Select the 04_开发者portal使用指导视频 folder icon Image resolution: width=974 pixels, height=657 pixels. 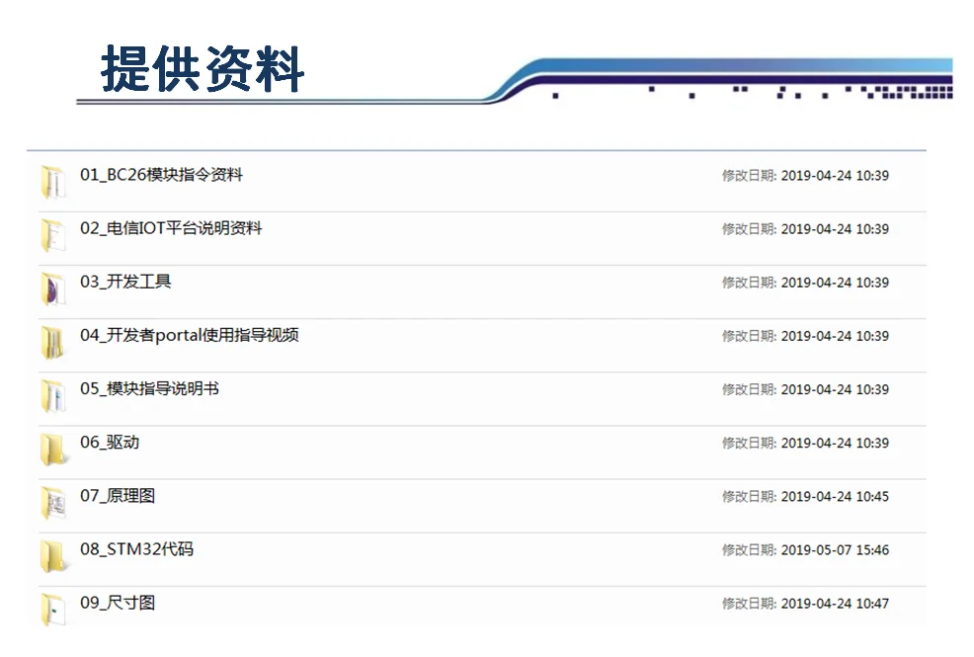tap(53, 342)
